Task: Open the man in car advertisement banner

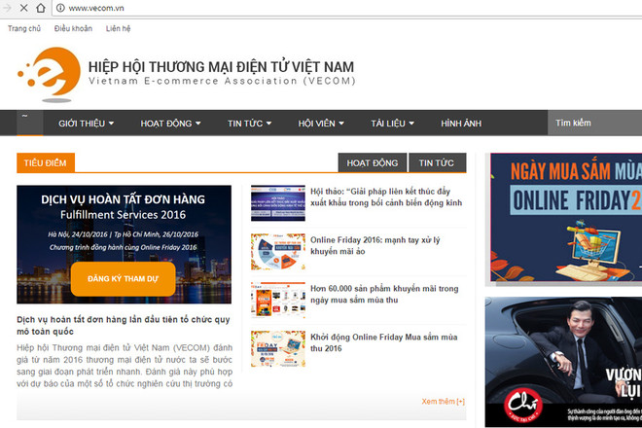Action: [x=563, y=362]
